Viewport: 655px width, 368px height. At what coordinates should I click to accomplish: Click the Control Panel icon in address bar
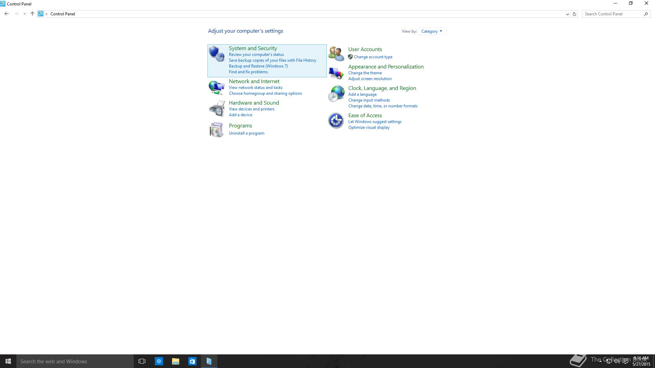pos(41,14)
